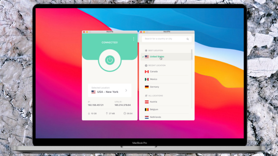Toggle the VPN power button
The width and height of the screenshot is (278, 156).
(110, 60)
